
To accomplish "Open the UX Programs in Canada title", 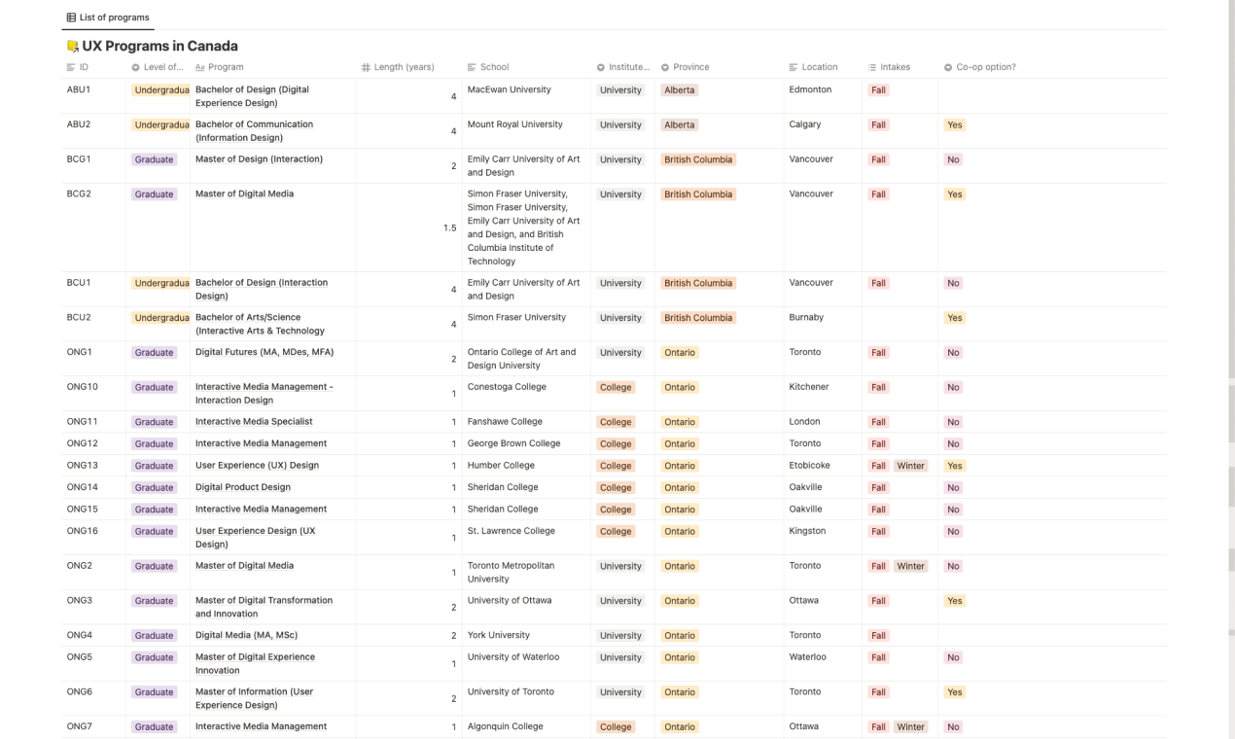I will 159,46.
